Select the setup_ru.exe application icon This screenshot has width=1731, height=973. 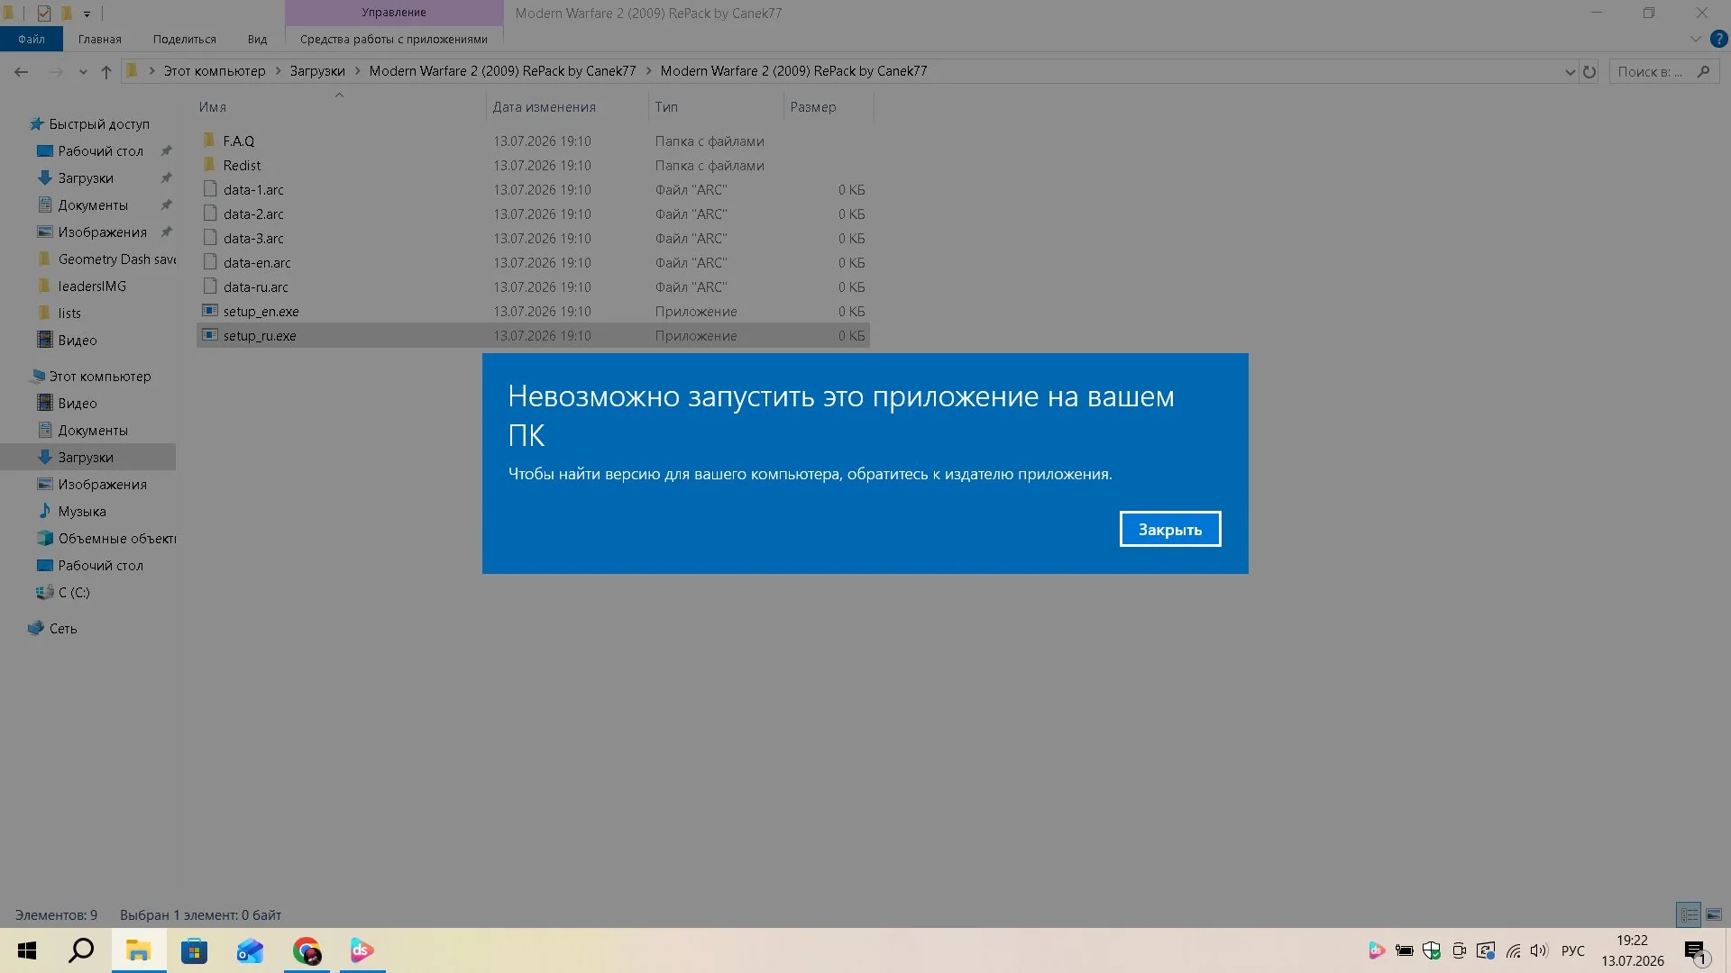tap(210, 335)
